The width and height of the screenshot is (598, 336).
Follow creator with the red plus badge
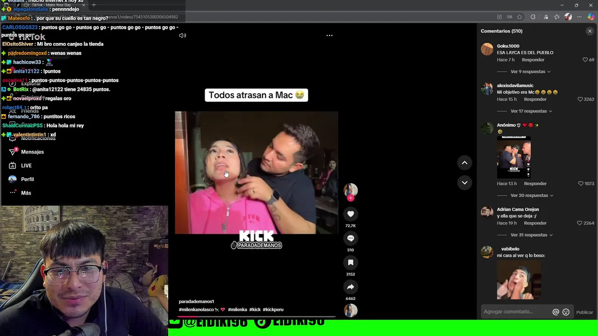click(x=350, y=198)
